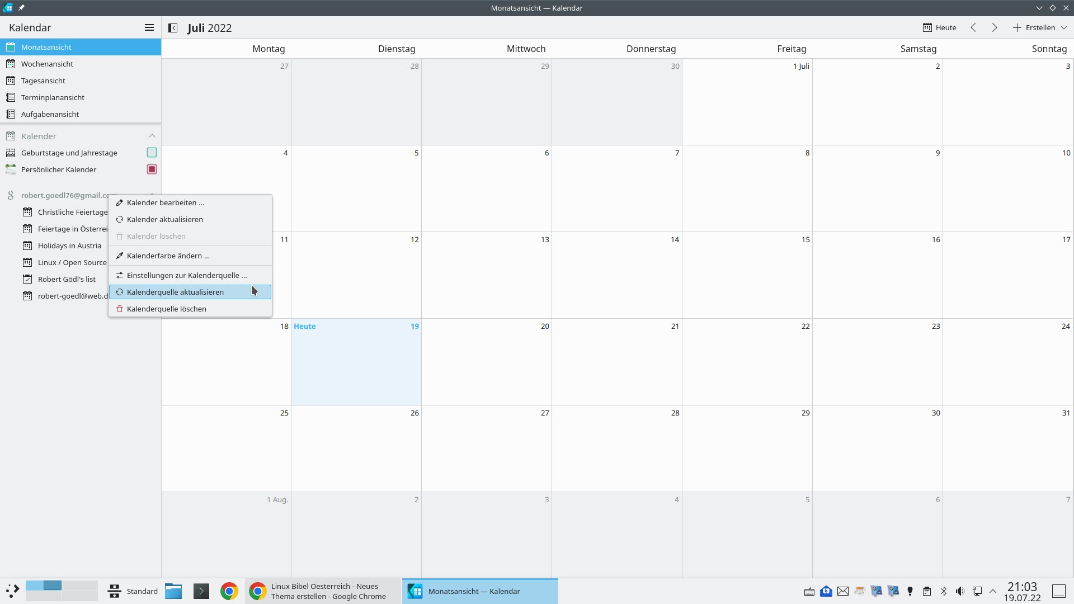Enable the Christliche Feiertage calendar
The width and height of the screenshot is (1074, 604).
tap(73, 212)
